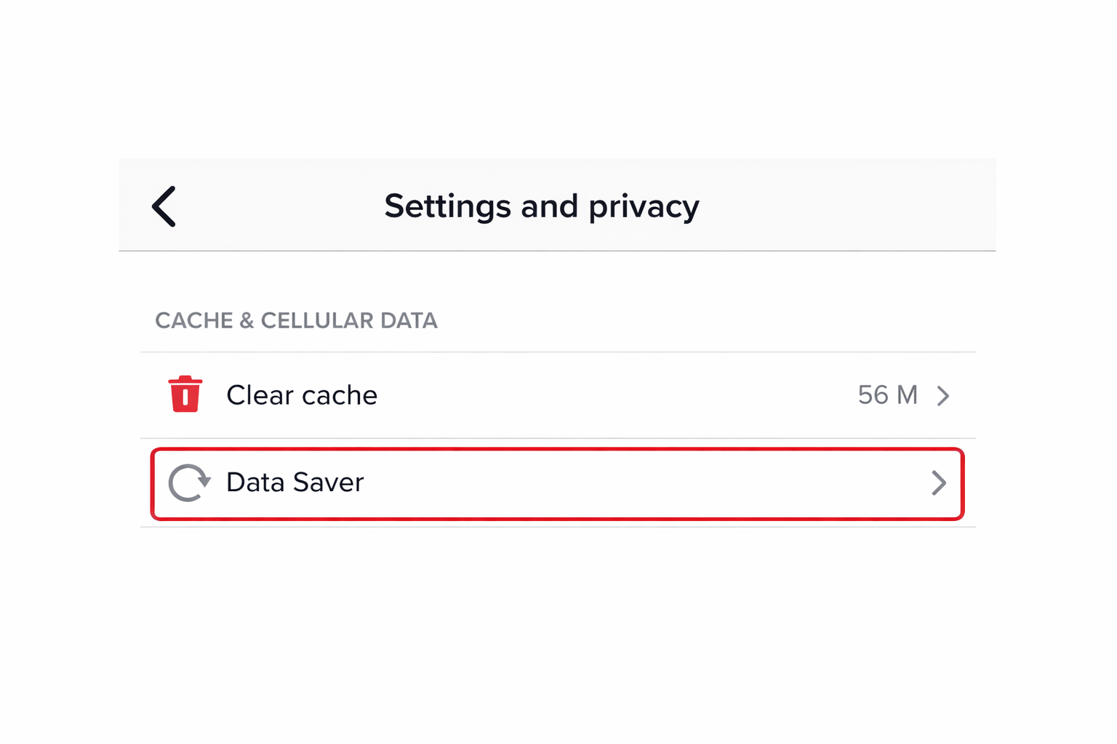Click the Clear cache text label

(302, 395)
